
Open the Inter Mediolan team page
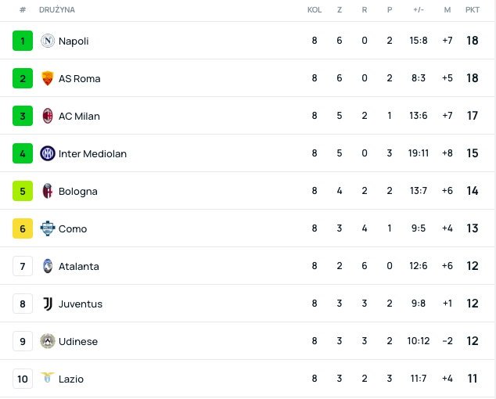tap(92, 153)
